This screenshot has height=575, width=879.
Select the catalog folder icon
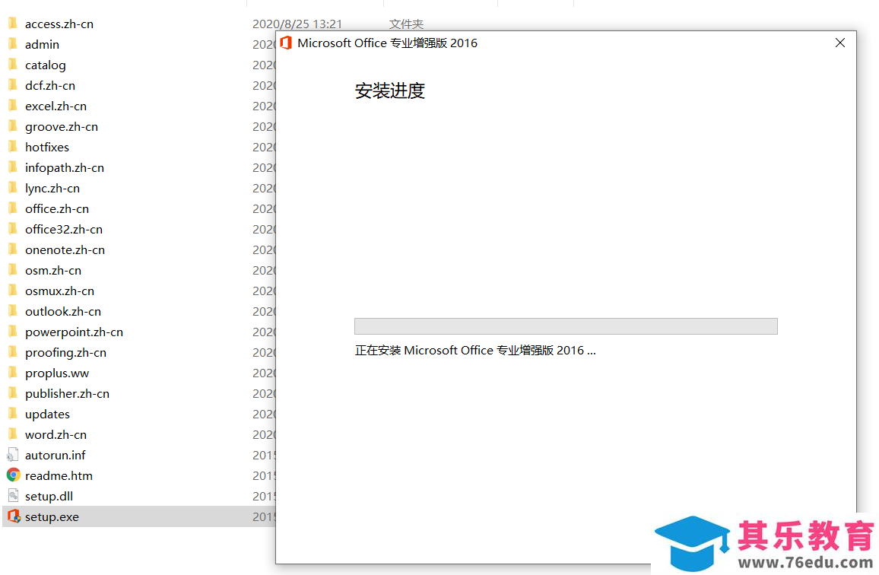pos(13,65)
